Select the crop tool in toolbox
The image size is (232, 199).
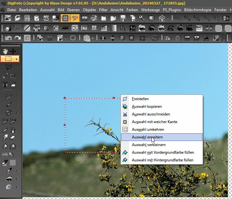click(13, 76)
